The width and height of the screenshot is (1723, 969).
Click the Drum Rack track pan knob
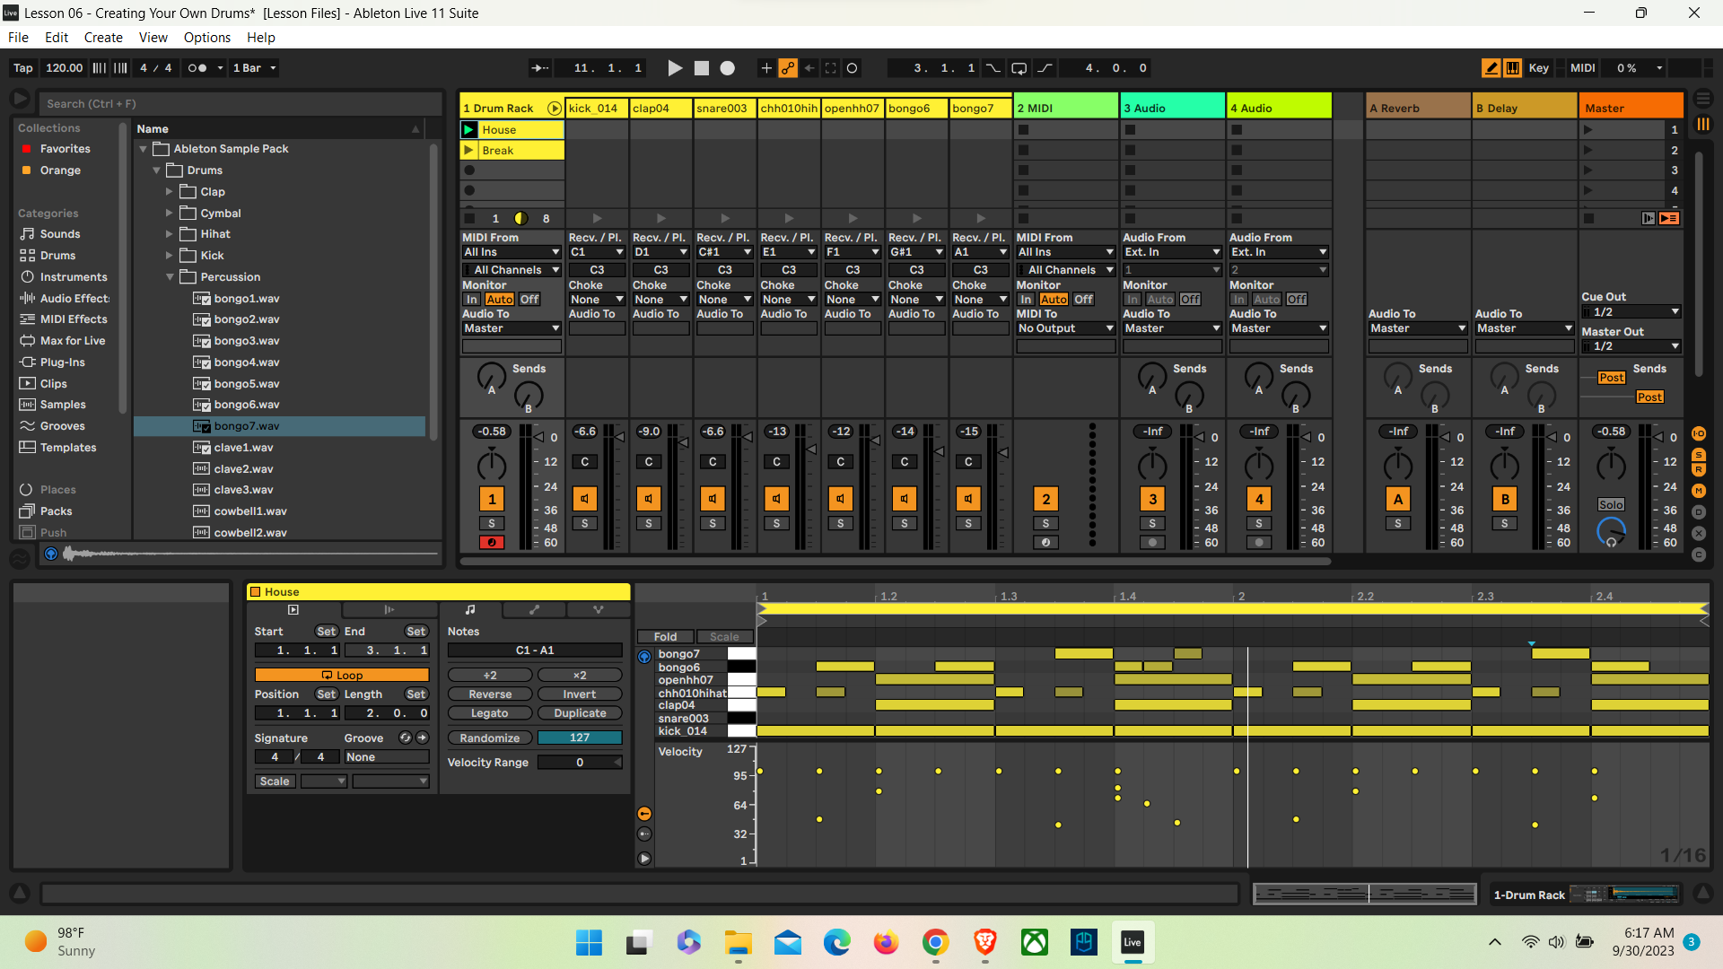(492, 466)
